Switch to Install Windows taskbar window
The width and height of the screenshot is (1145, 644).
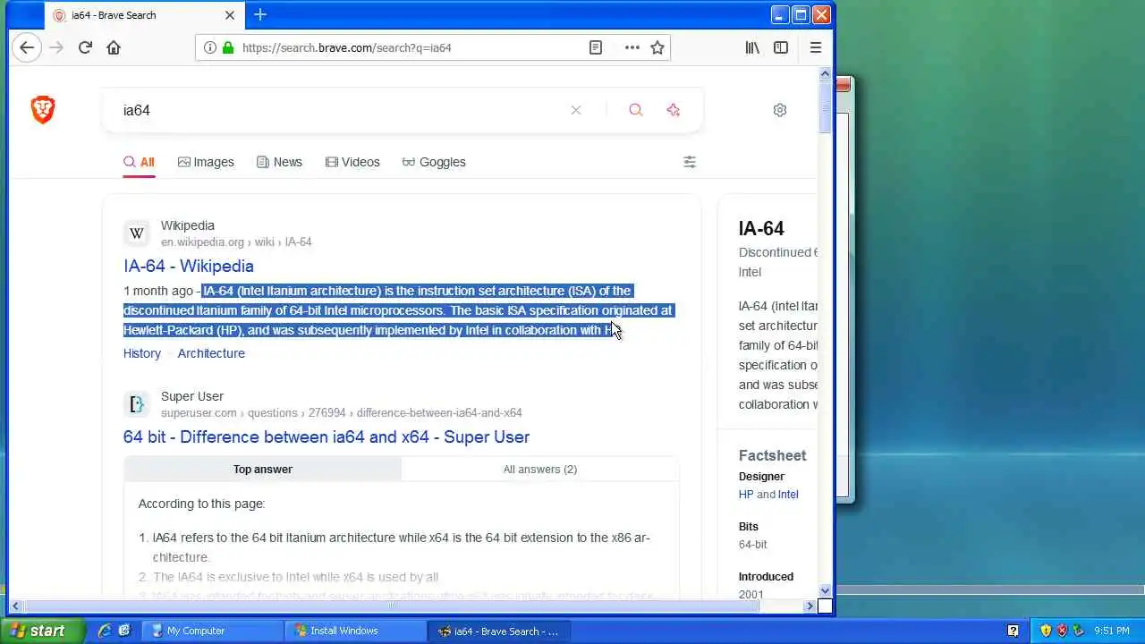[x=355, y=631]
